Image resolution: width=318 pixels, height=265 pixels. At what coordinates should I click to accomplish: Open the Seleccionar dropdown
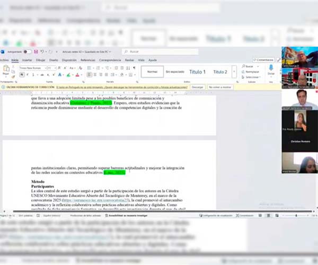[251, 77]
